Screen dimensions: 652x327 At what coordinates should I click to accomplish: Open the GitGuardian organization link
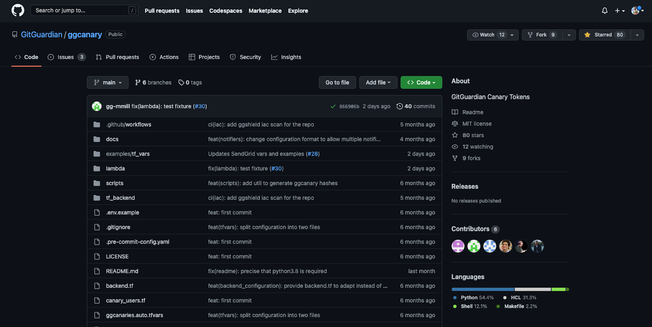pyautogui.click(x=42, y=35)
